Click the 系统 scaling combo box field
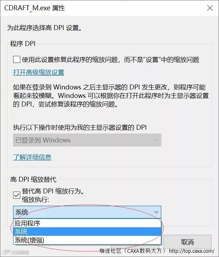219x257 pixels. click(x=87, y=212)
